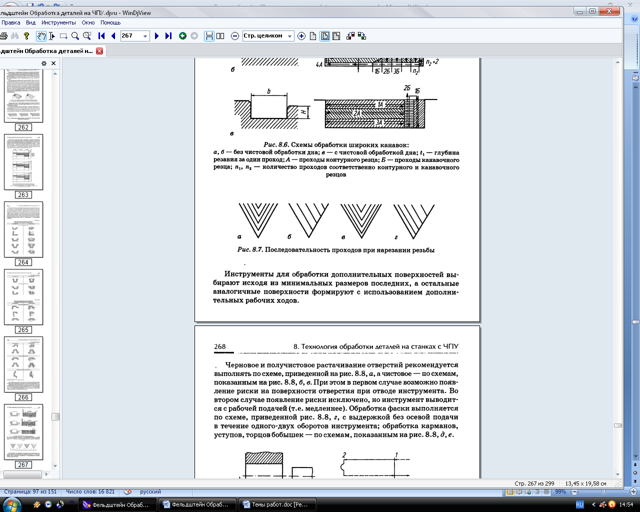This screenshot has width=640, height=512.
Task: Switch to WinDjView taskbar button
Action: 117,504
